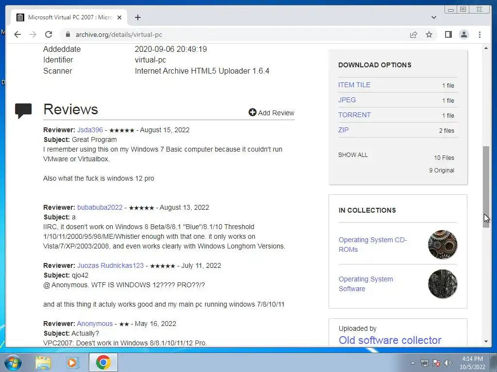
Task: Launch Windows Media Player from the taskbar
Action: (73, 363)
